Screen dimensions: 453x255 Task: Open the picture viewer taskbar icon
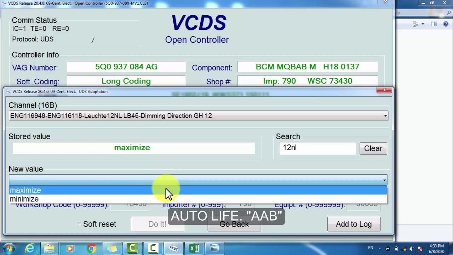(x=215, y=248)
